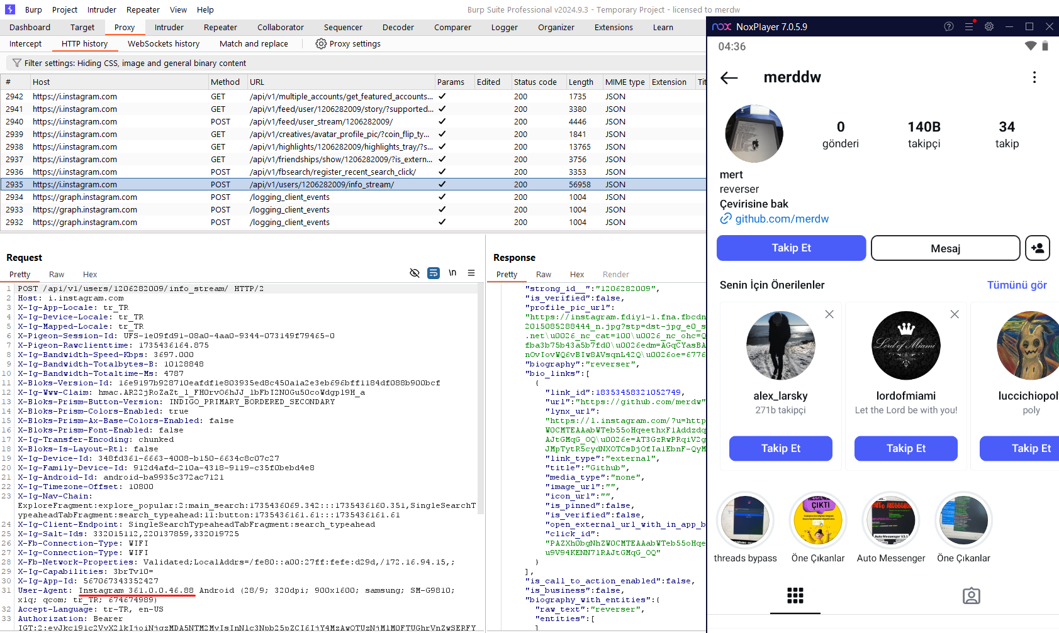
Task: Click NoxPlayer help question icon
Action: click(949, 26)
